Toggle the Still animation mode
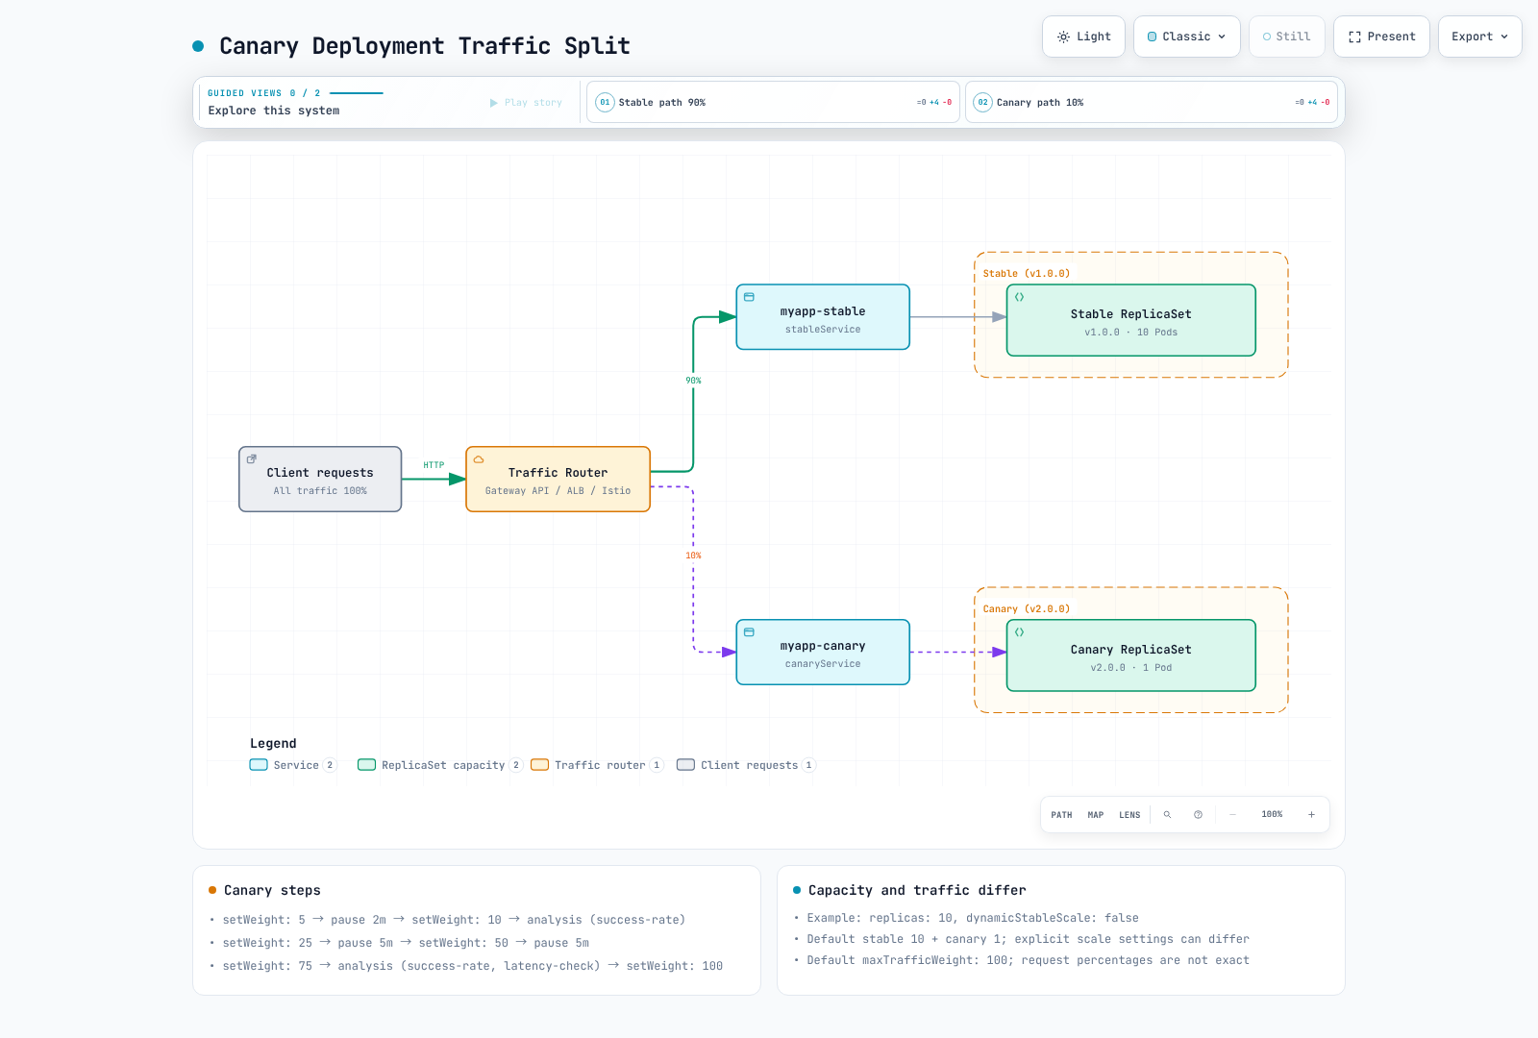The width and height of the screenshot is (1538, 1038). (1287, 37)
